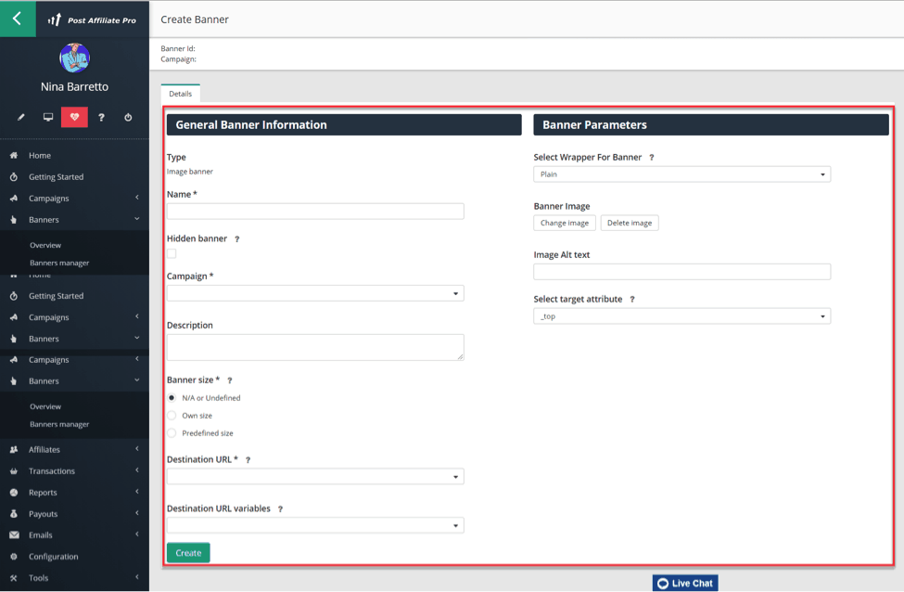Viewport: 904px width, 592px height.
Task: Click the 'Image banner' type text
Action: (190, 172)
